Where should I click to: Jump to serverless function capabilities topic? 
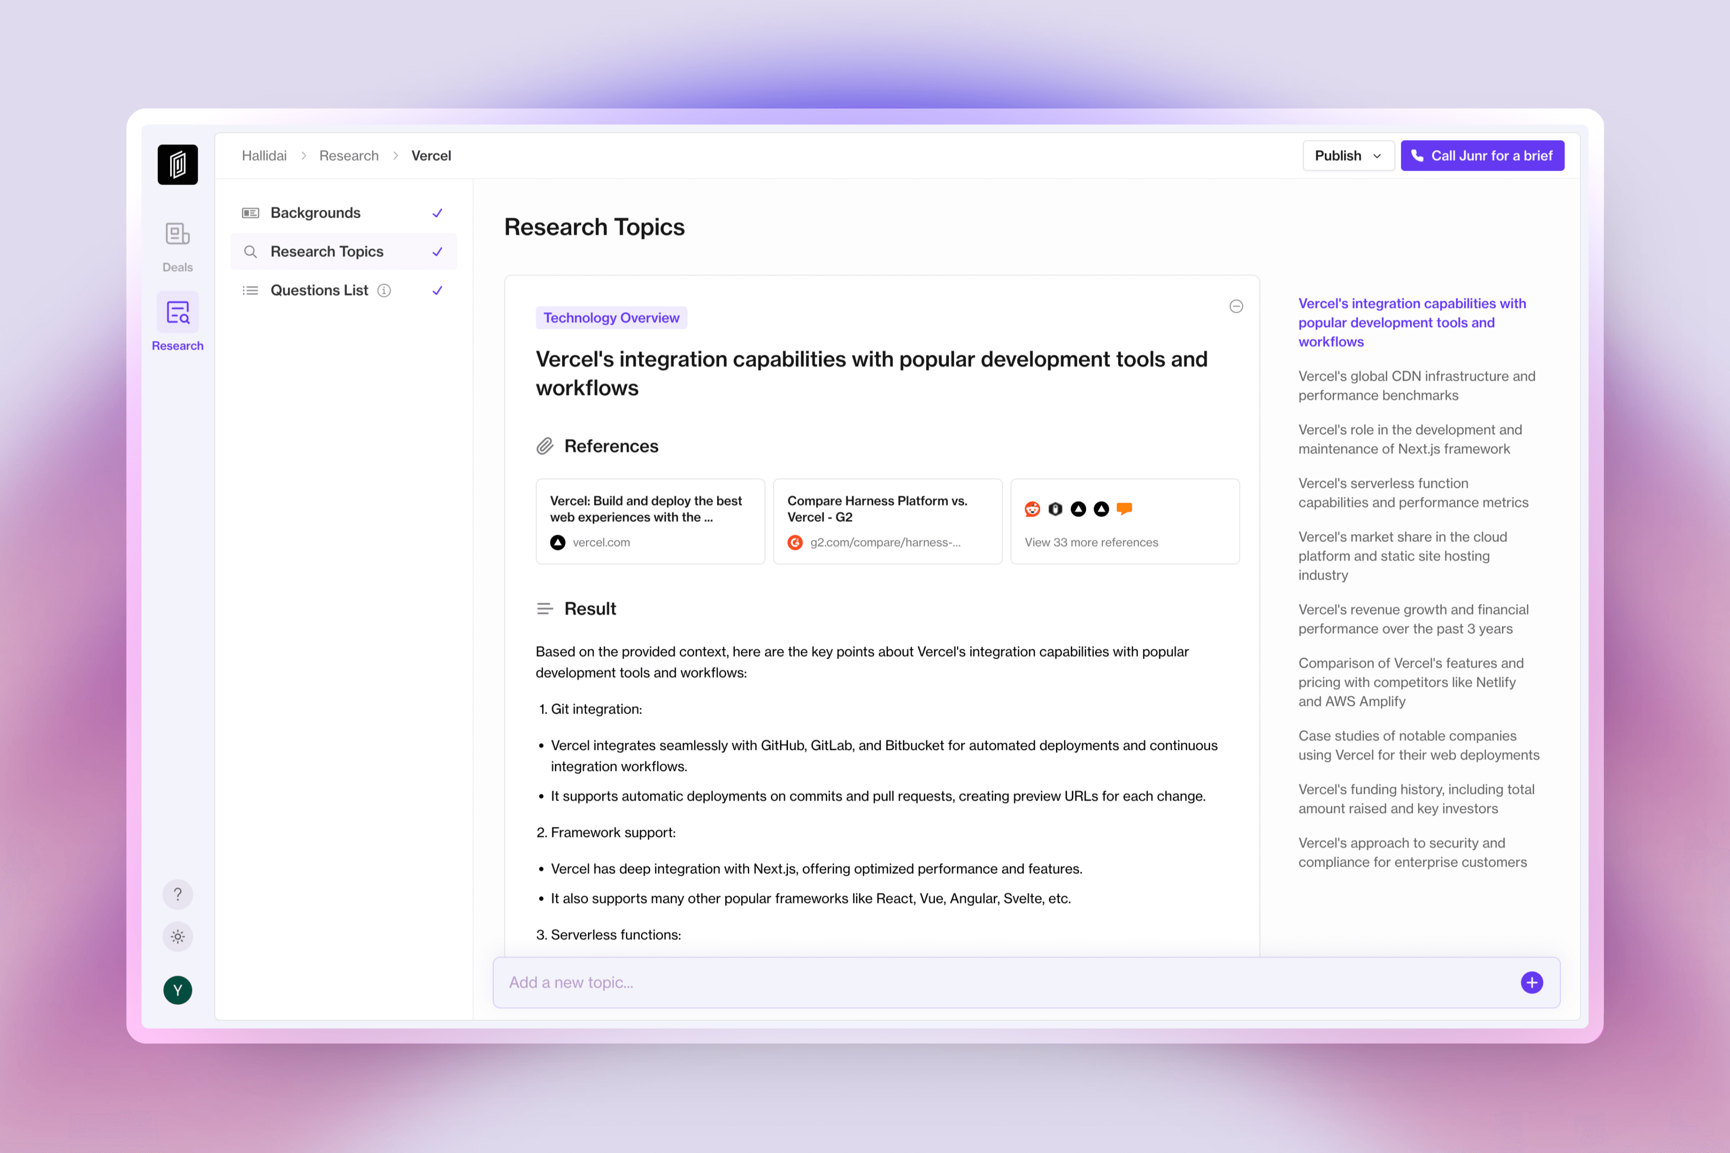(1413, 494)
